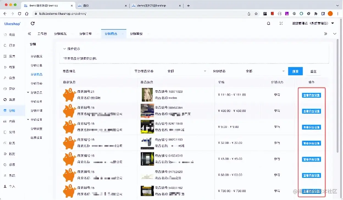Switch to the 分销概况 page tab

coord(60,34)
